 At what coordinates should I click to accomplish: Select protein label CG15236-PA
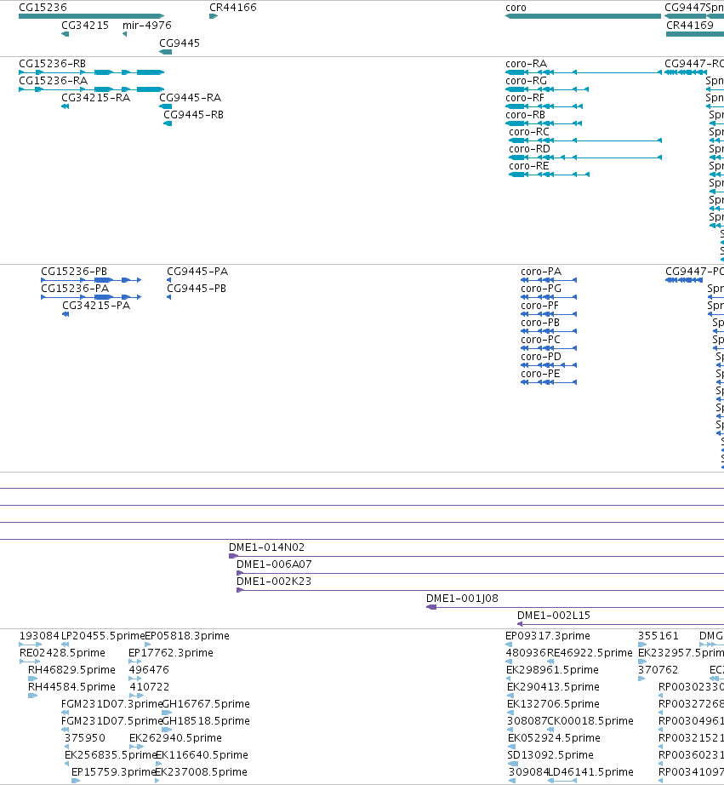(75, 289)
